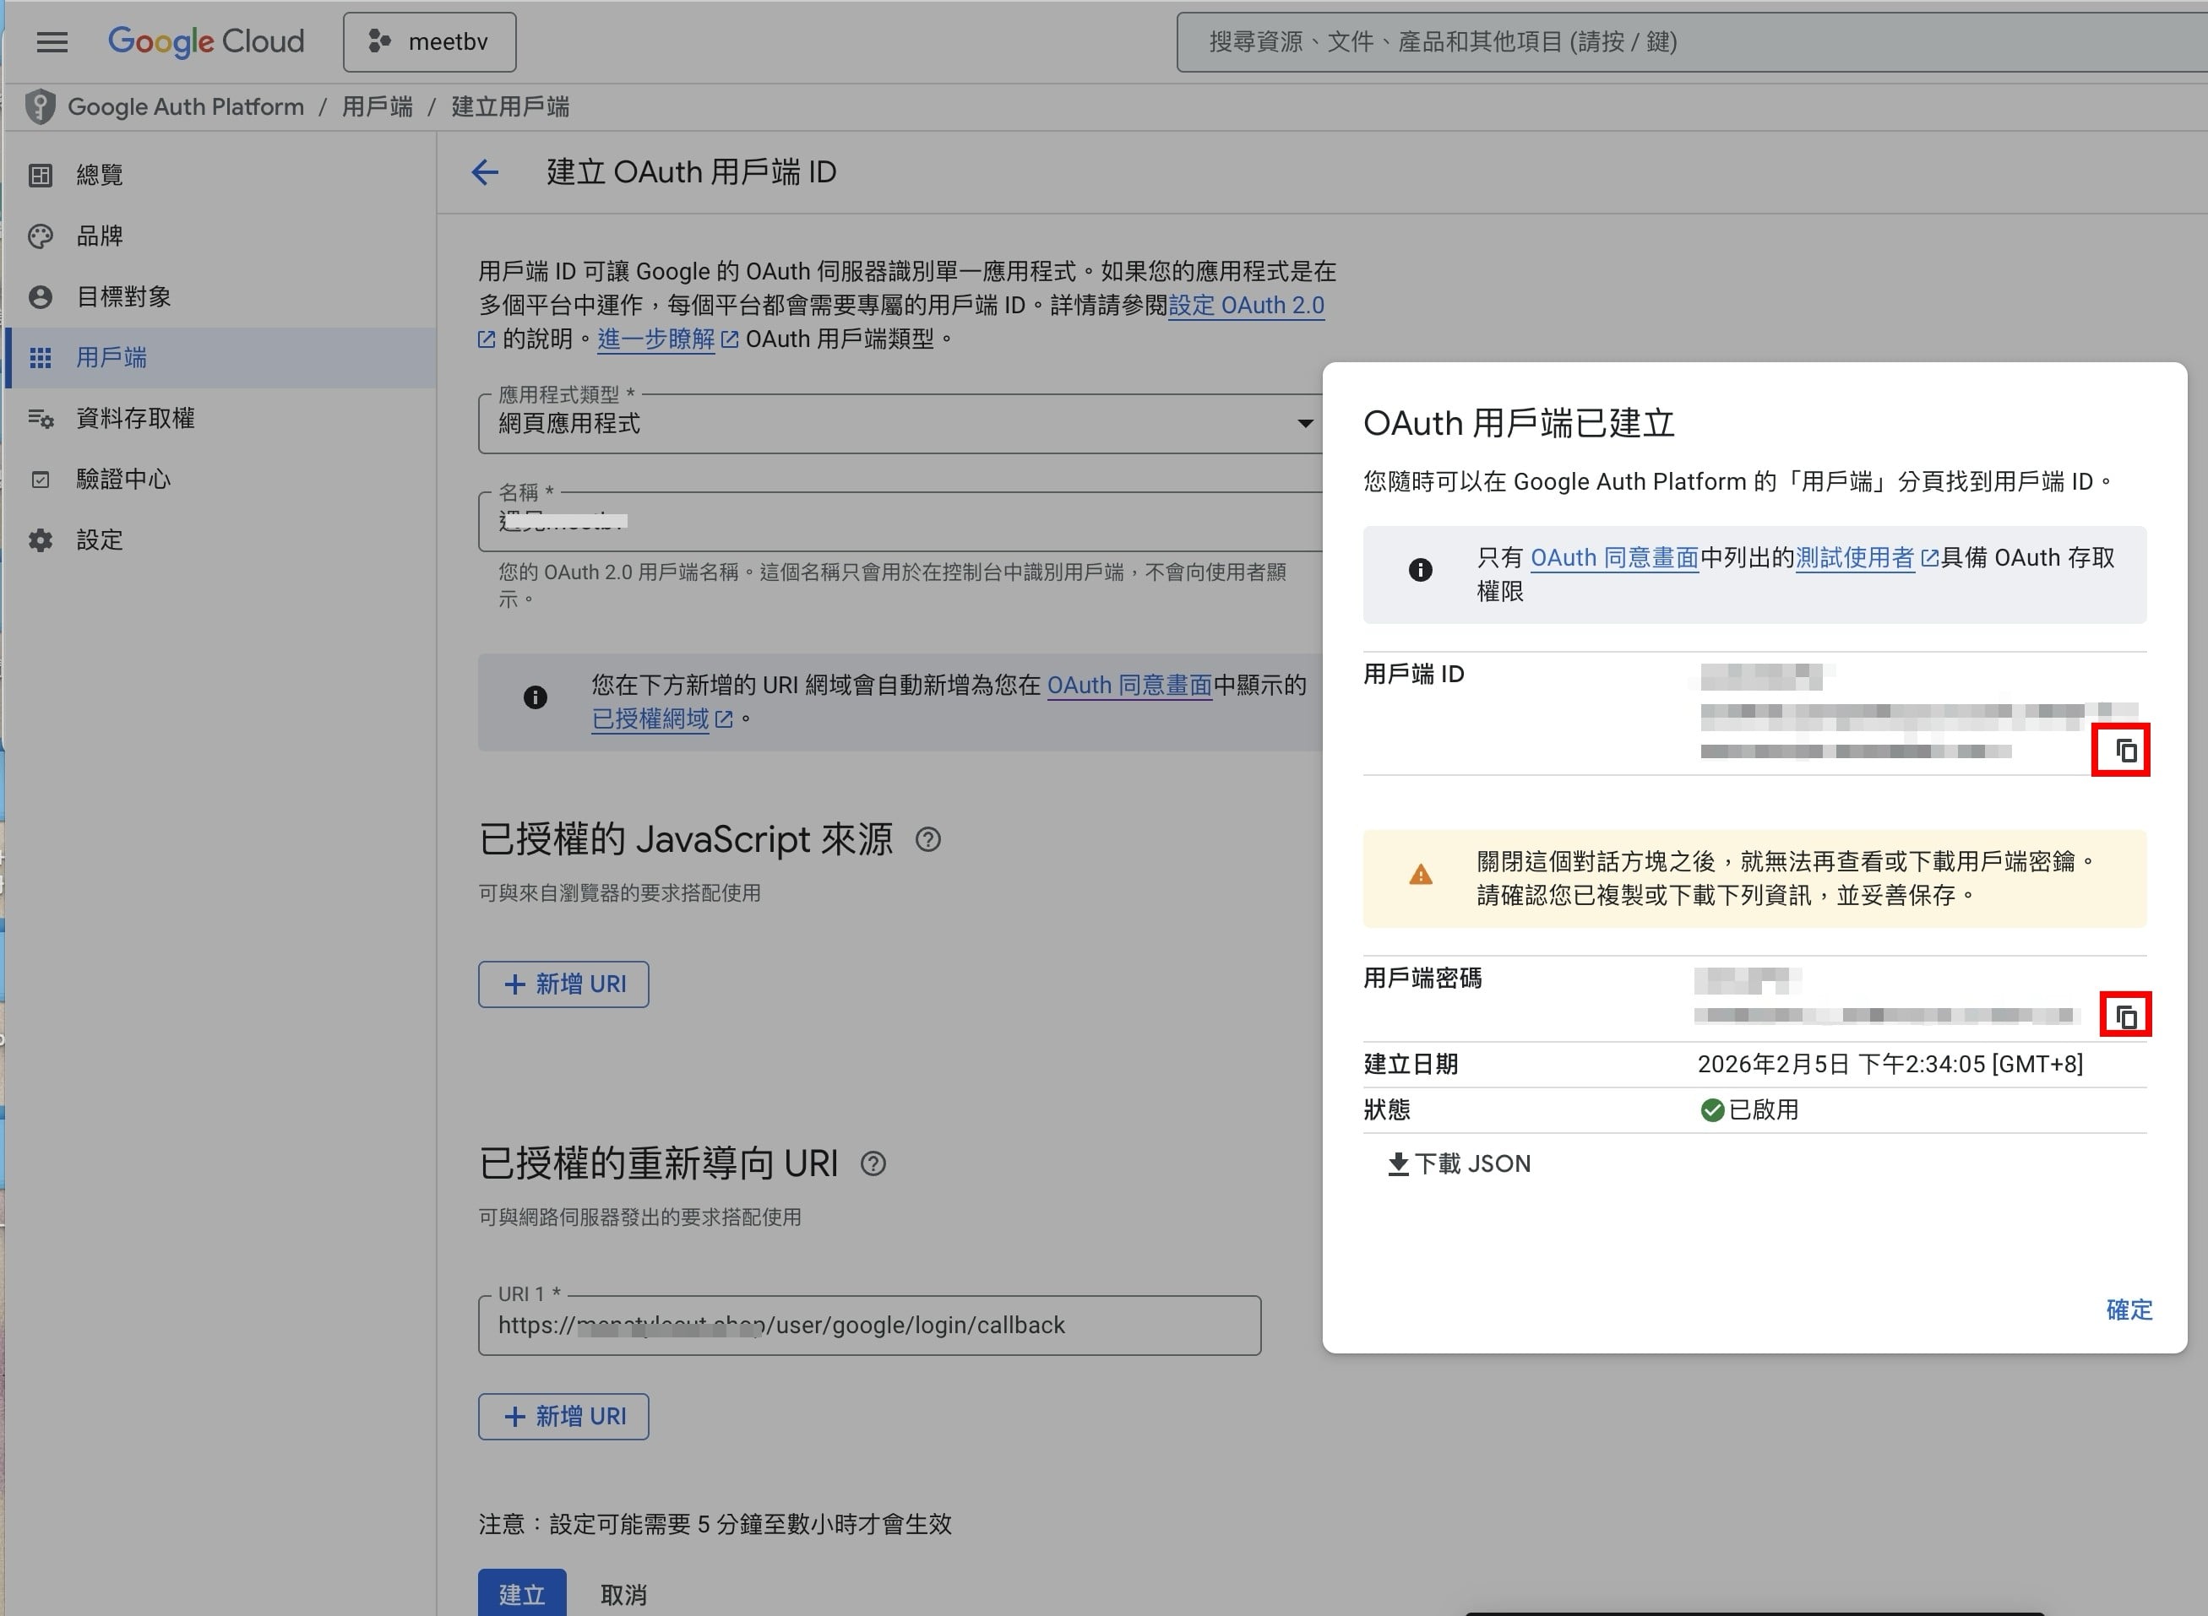2208x1616 pixels.
Task: Click the blue 建立 button
Action: (522, 1593)
